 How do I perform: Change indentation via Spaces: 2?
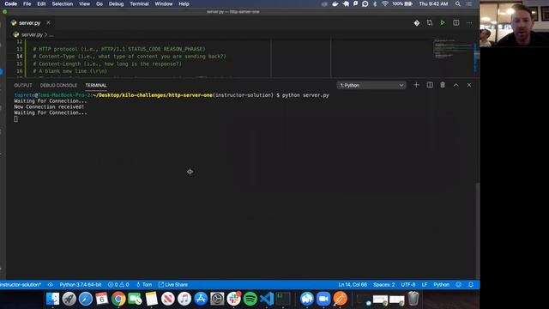[383, 284]
